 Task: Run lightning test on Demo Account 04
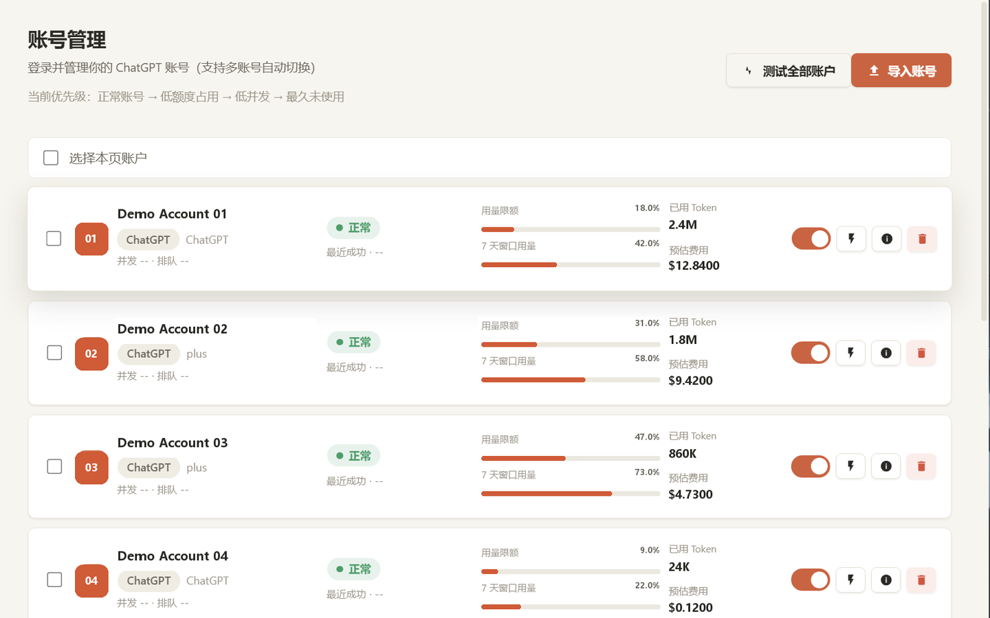[850, 580]
